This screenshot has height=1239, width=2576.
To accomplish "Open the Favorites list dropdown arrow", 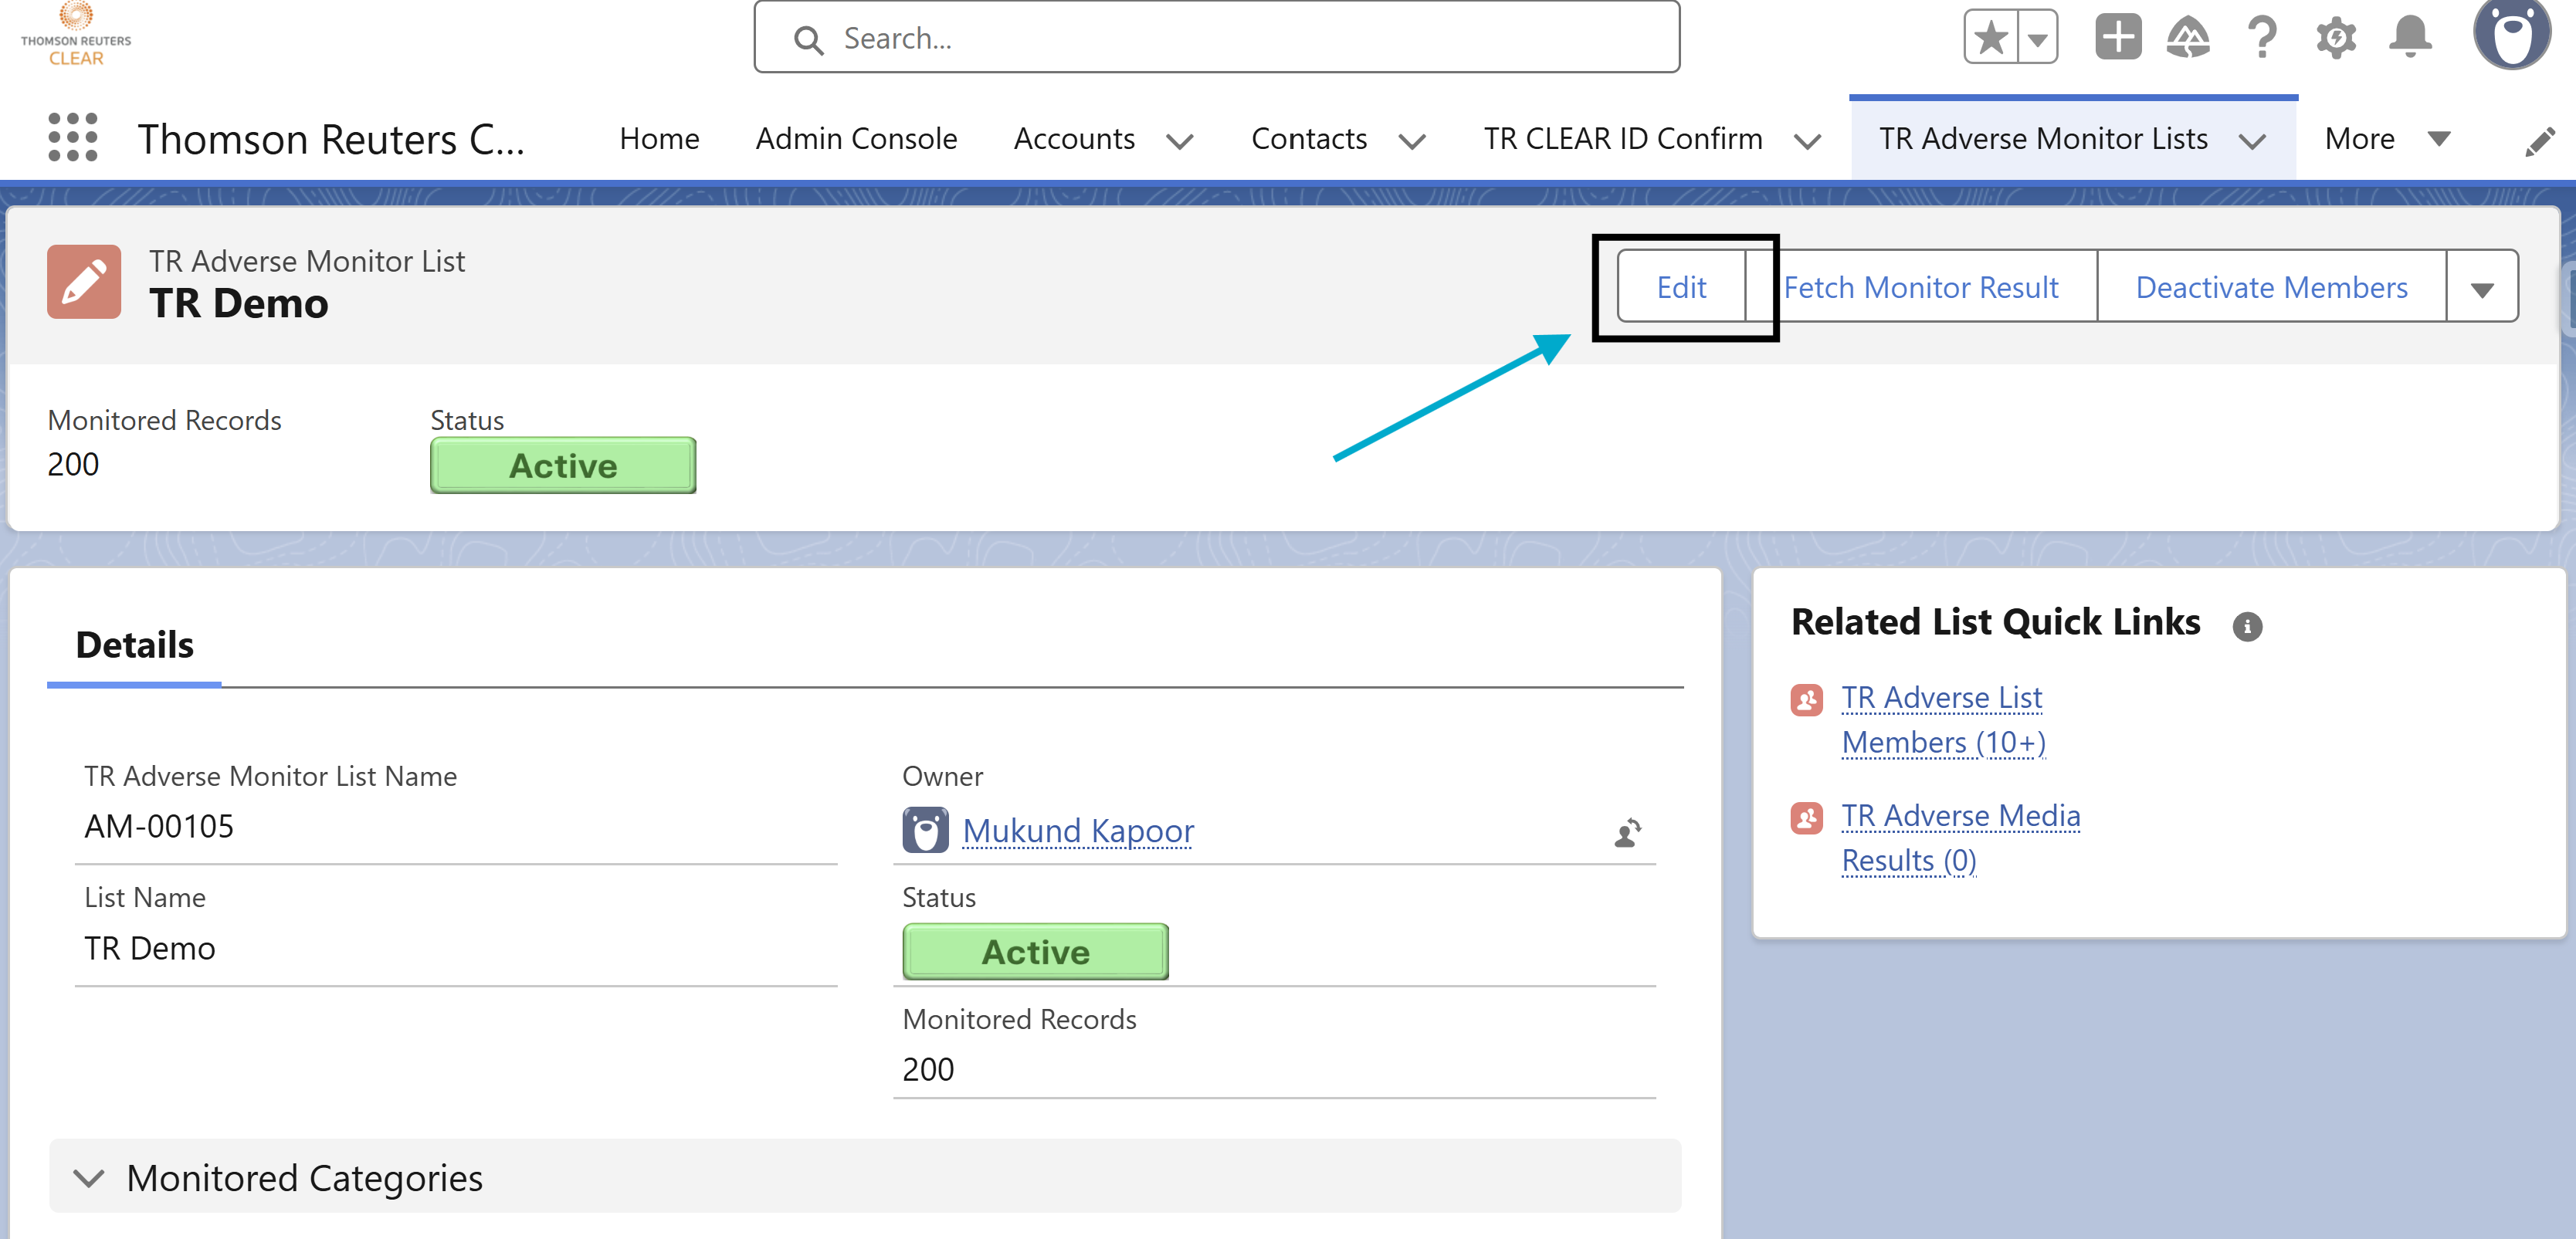I will tap(2037, 38).
